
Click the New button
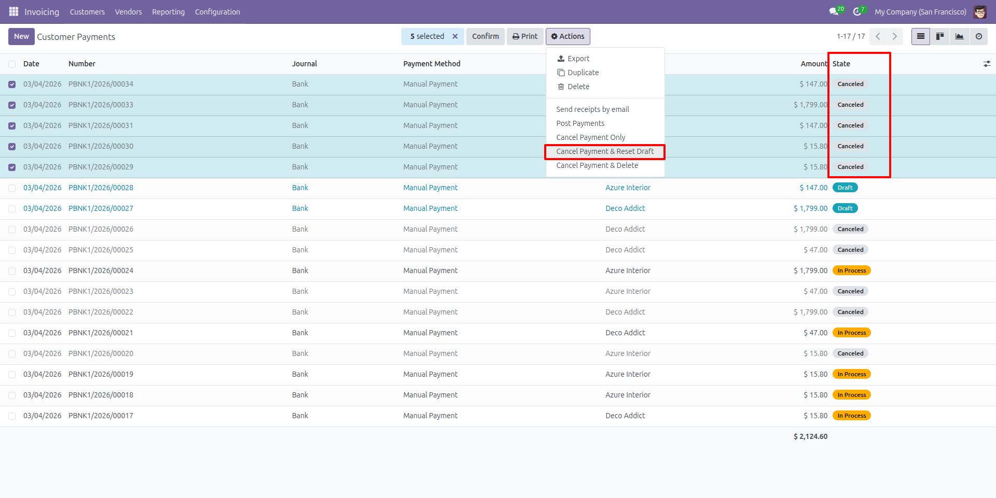pyautogui.click(x=21, y=36)
